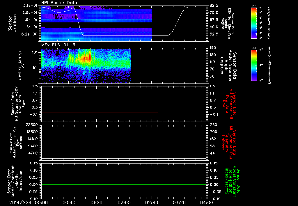The image size is (298, 206).
Task: Click the Sector Unitless axis title
Action: [12, 23]
